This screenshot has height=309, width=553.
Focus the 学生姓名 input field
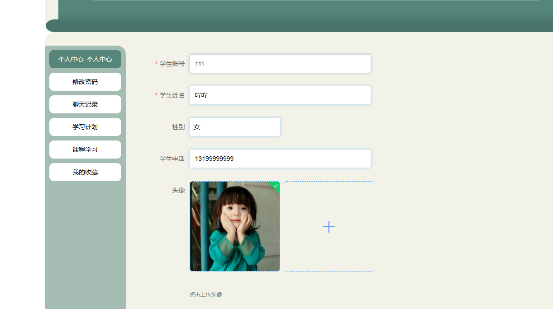tap(280, 95)
